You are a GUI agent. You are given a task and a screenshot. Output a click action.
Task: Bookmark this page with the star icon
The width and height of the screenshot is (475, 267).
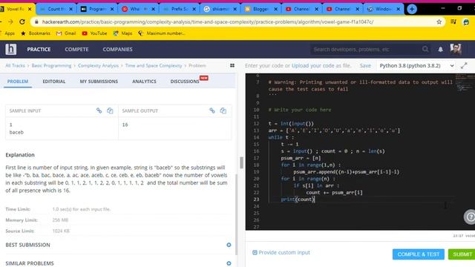point(439,22)
